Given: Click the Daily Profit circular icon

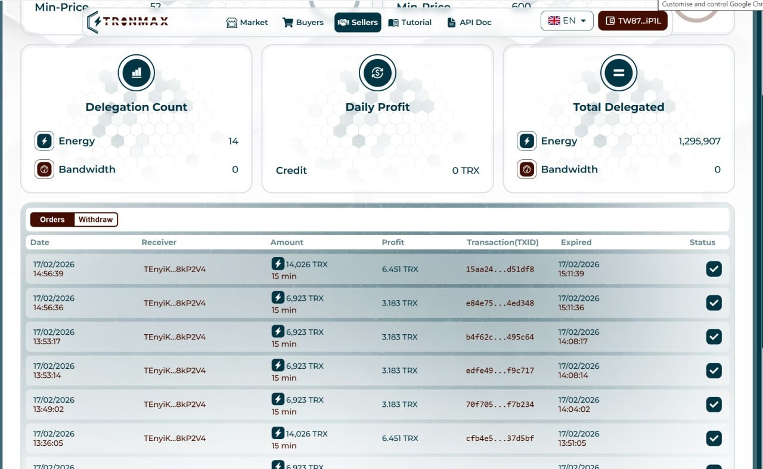Looking at the screenshot, I should tap(377, 72).
